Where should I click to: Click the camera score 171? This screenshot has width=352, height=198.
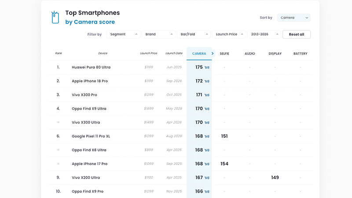coord(199,95)
